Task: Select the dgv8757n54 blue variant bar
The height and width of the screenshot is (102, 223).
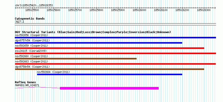Action: 98,43
